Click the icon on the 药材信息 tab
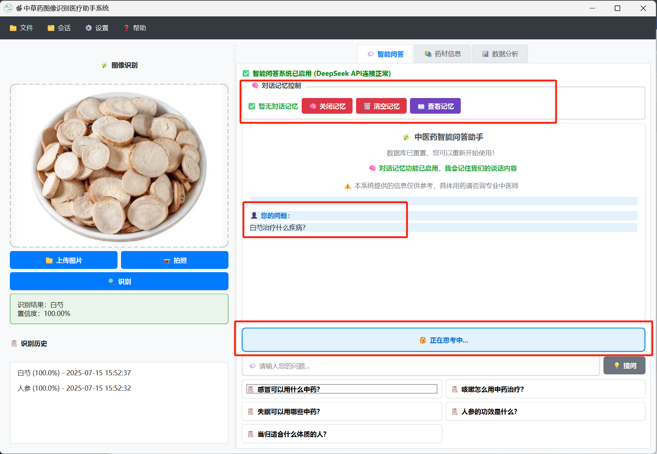The height and width of the screenshot is (454, 657). pos(428,54)
